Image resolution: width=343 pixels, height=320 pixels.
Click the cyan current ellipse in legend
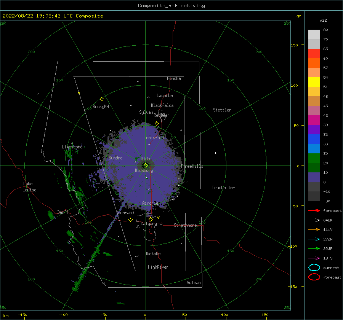(314, 267)
